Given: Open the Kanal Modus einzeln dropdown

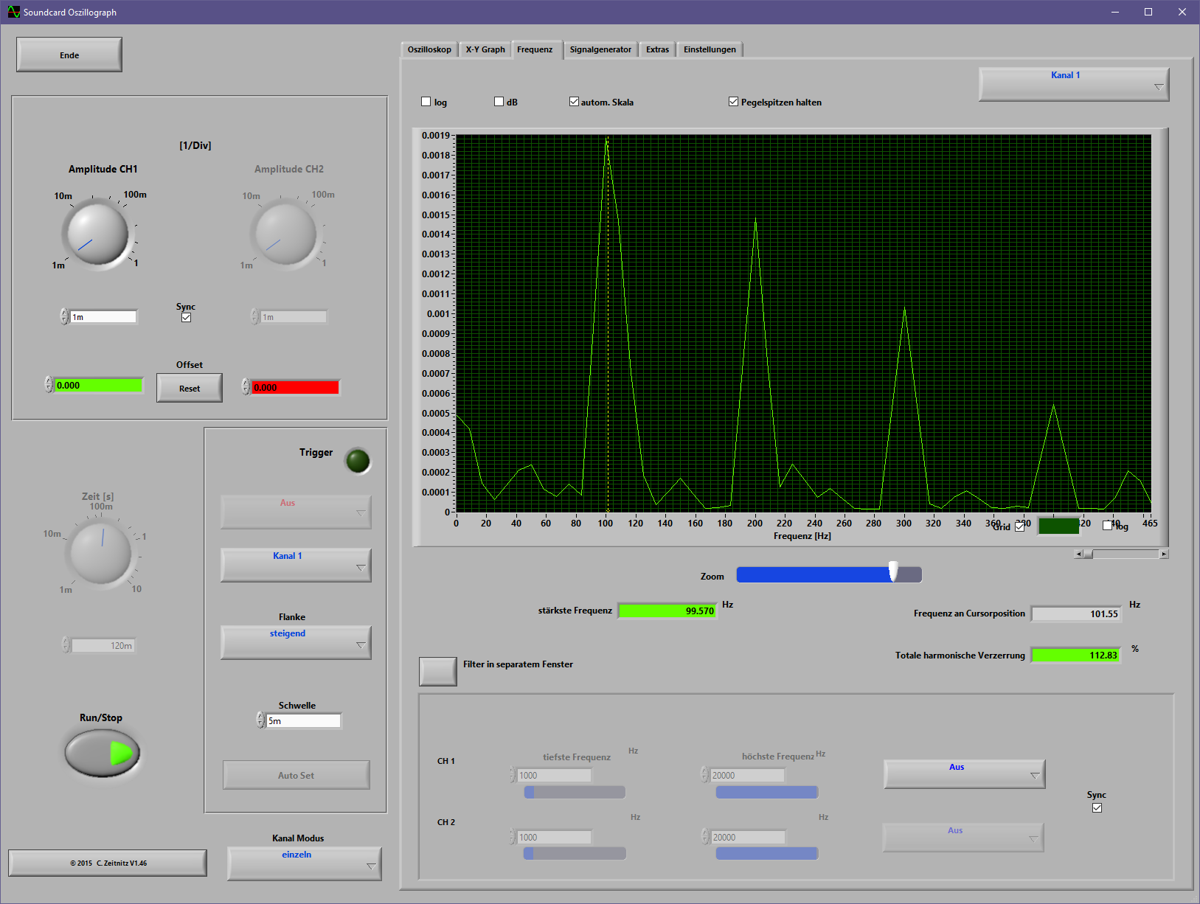Looking at the screenshot, I should (304, 863).
